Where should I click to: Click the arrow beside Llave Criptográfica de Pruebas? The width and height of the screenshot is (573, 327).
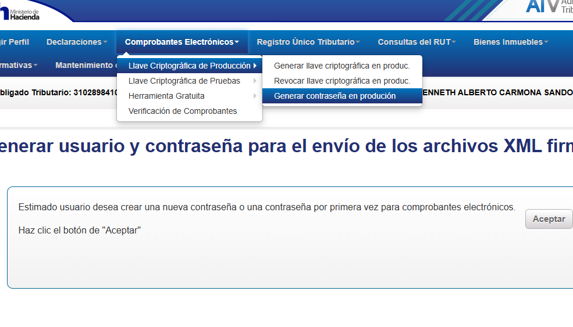coord(255,81)
